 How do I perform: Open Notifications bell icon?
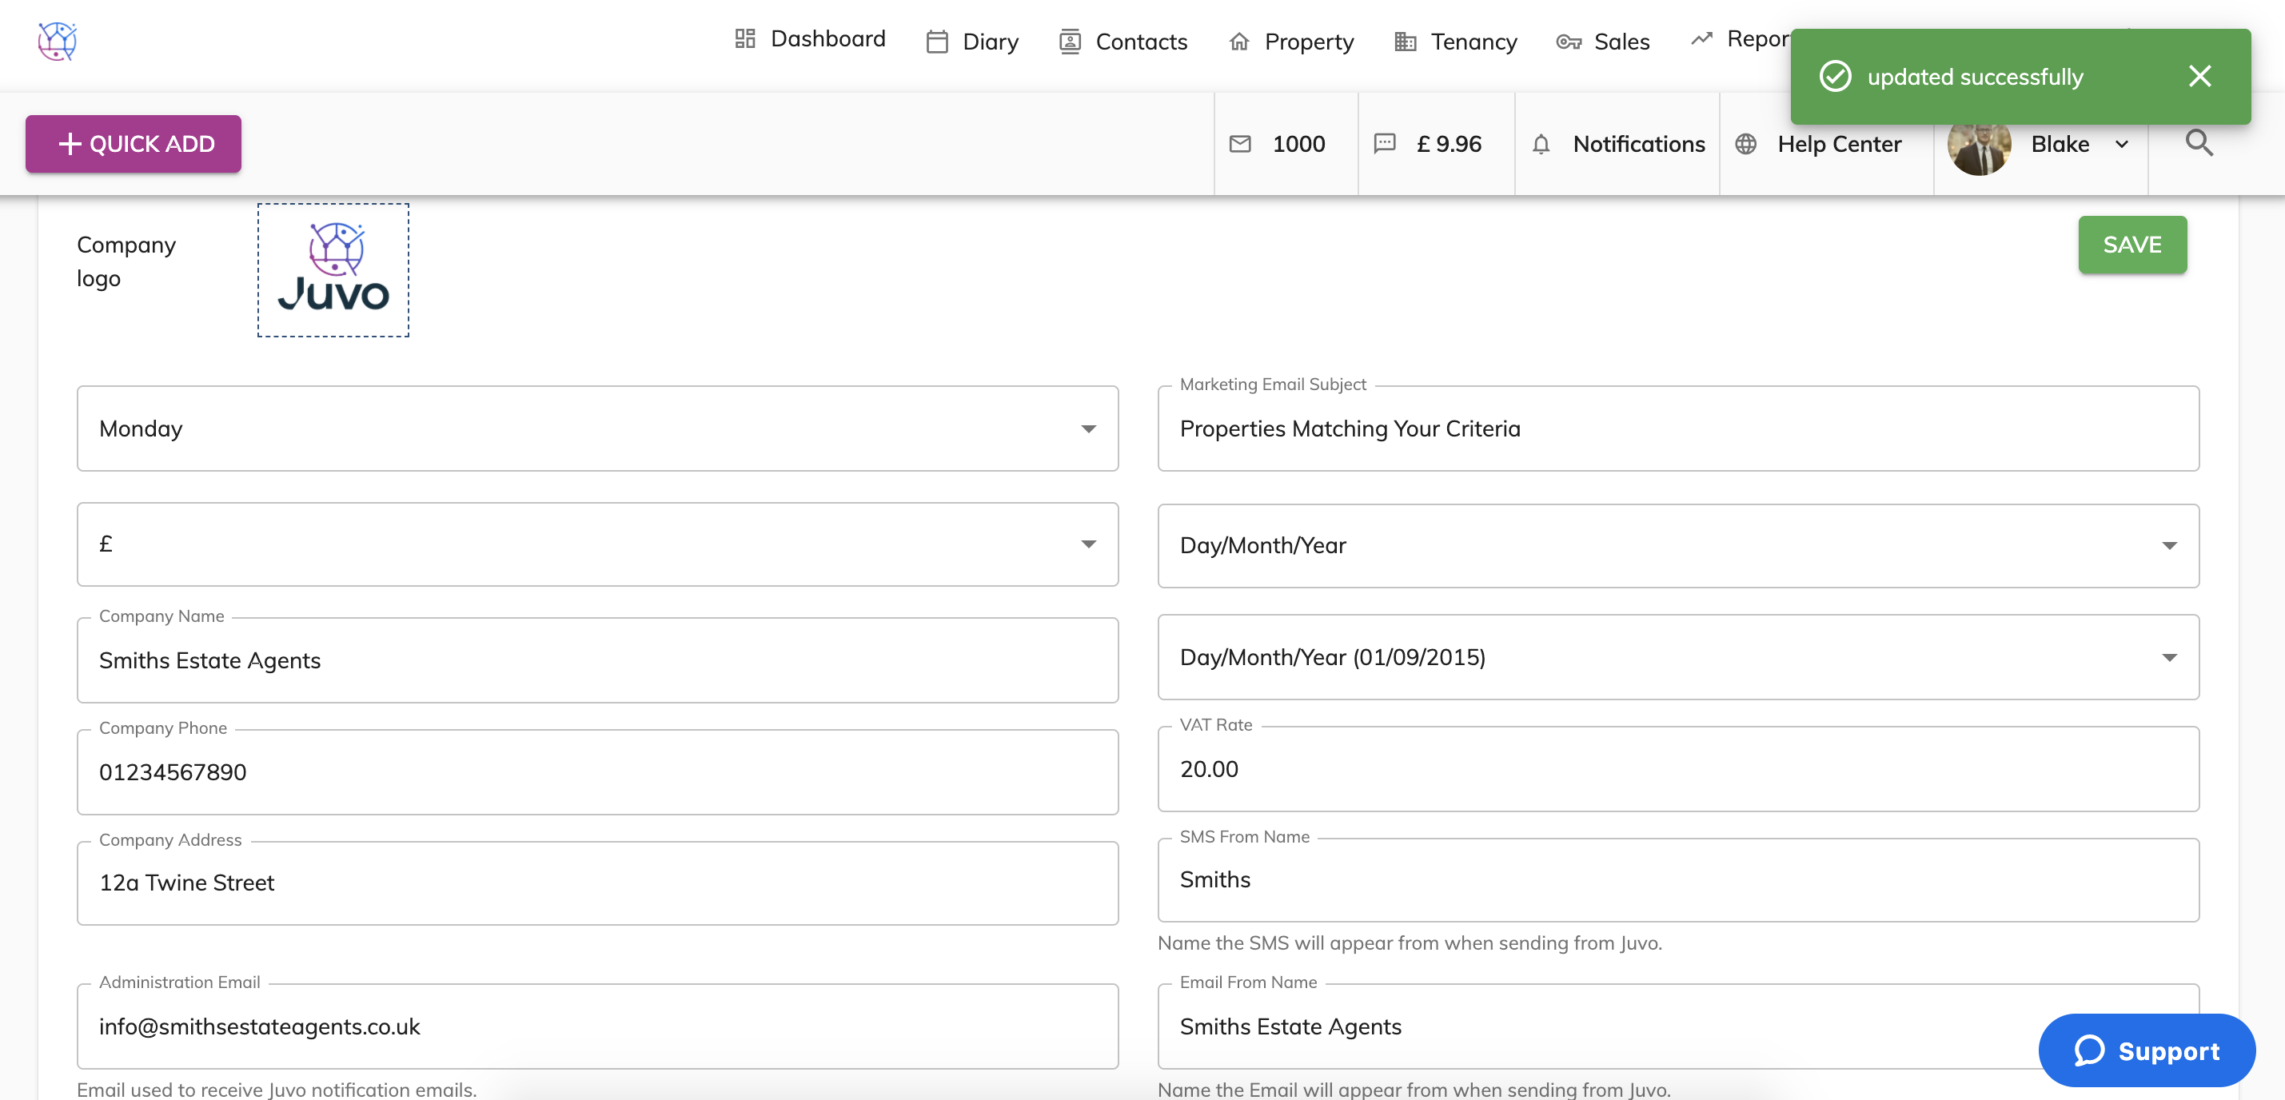tap(1541, 144)
